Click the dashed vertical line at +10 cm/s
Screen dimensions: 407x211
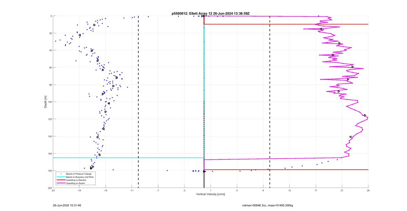point(270,102)
